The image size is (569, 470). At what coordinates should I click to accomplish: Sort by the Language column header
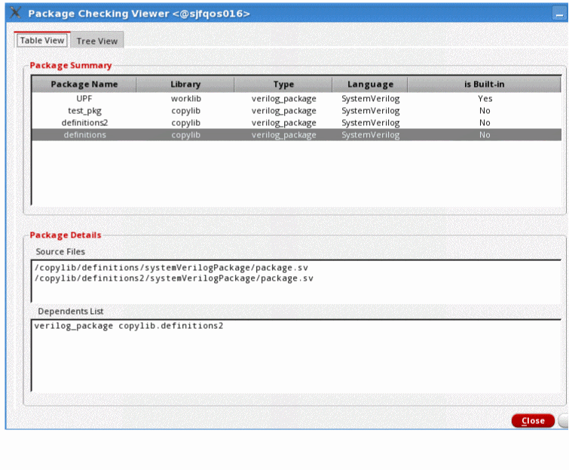tap(370, 84)
